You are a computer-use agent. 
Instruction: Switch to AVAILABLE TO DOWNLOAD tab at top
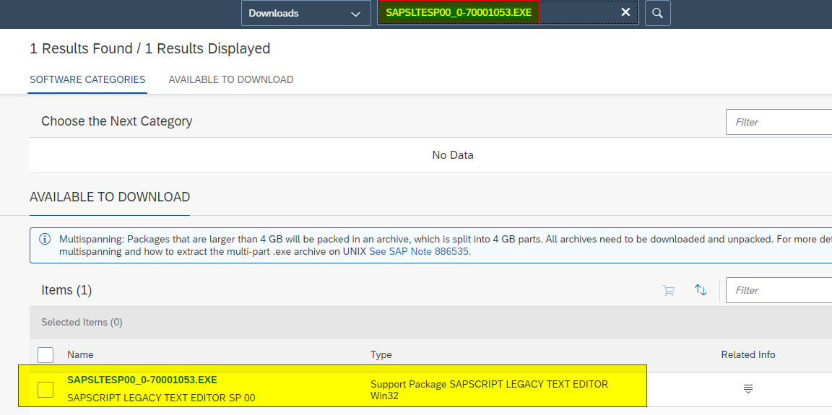click(x=231, y=79)
